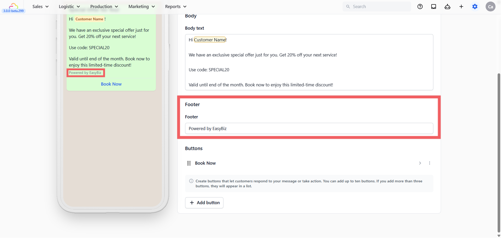Viewport: 501px width, 238px height.
Task: Click Book Now link in phone preview
Action: click(x=111, y=84)
